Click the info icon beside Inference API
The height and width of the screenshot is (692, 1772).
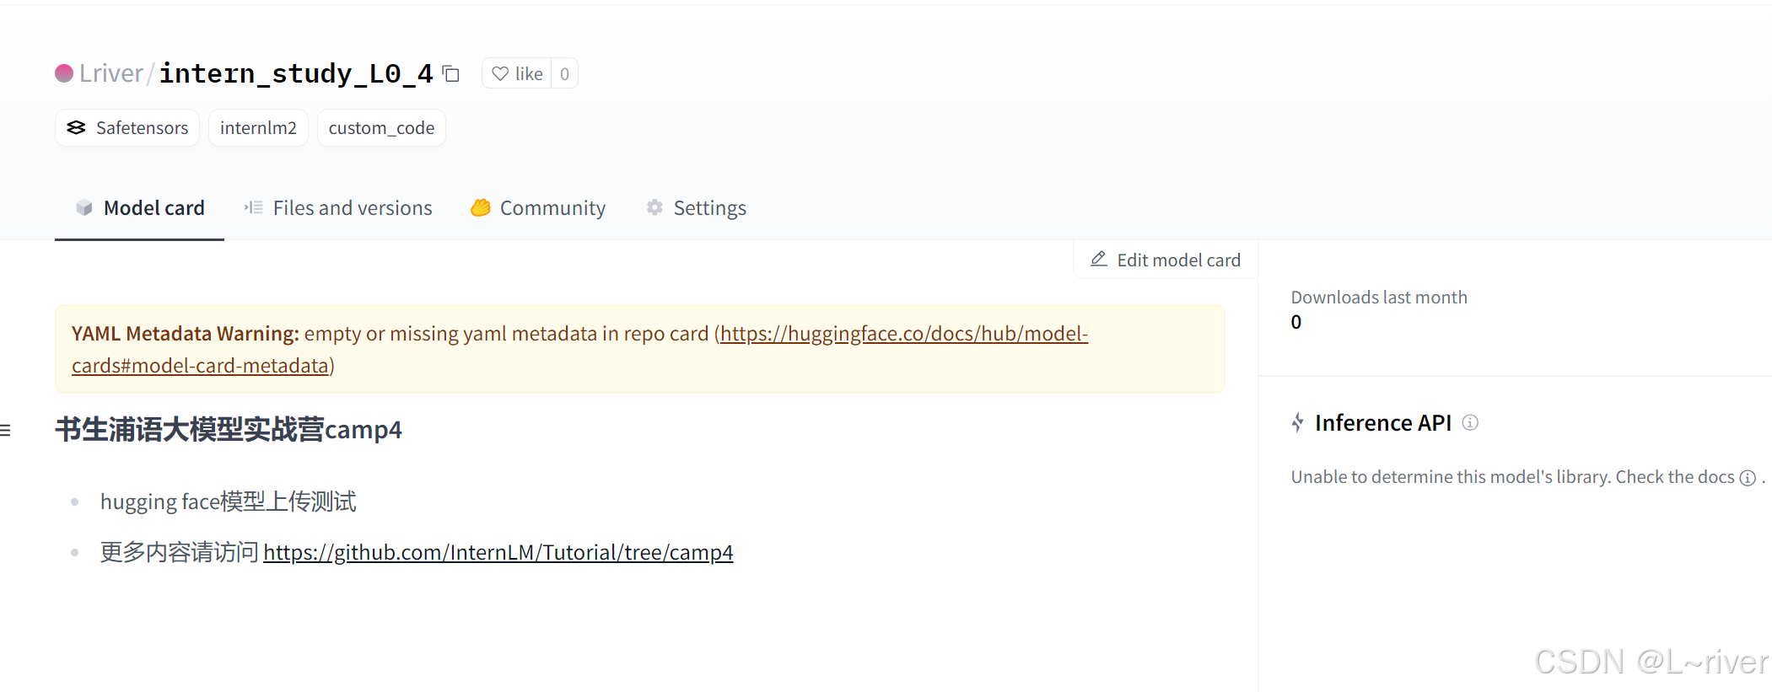[x=1470, y=422]
